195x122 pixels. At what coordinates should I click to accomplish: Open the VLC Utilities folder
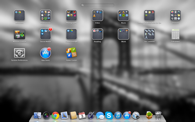point(149,34)
